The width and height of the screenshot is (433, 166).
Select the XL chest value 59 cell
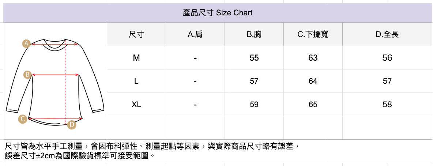coord(254,105)
